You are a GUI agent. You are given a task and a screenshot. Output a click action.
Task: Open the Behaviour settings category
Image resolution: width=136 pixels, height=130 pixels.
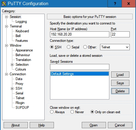[23, 55]
